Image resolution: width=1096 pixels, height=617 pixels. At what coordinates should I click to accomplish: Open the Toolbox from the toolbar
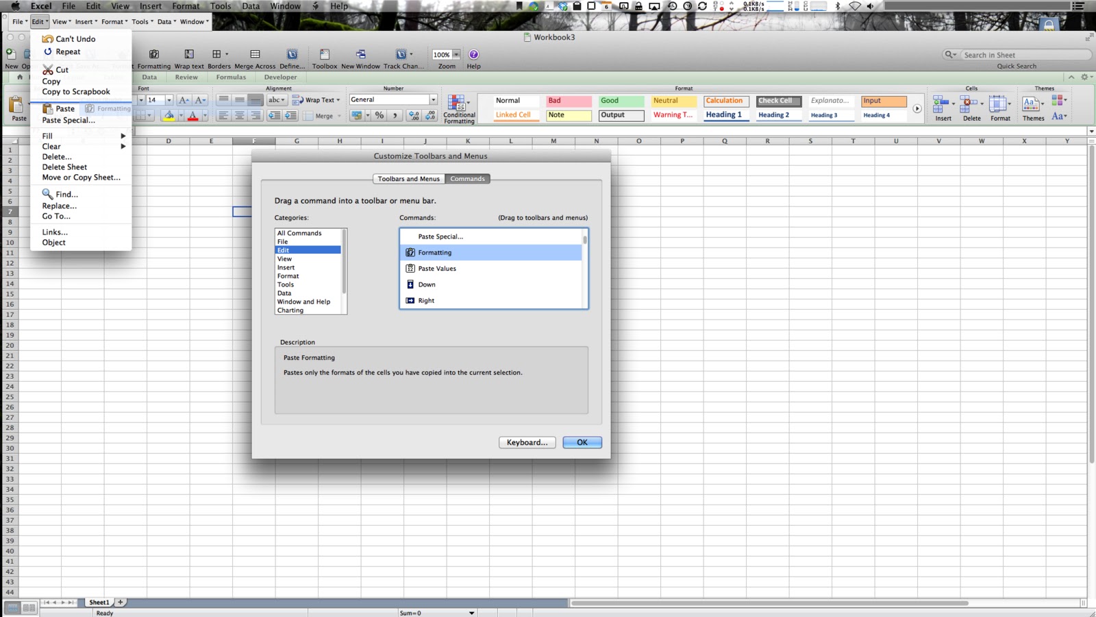(323, 56)
